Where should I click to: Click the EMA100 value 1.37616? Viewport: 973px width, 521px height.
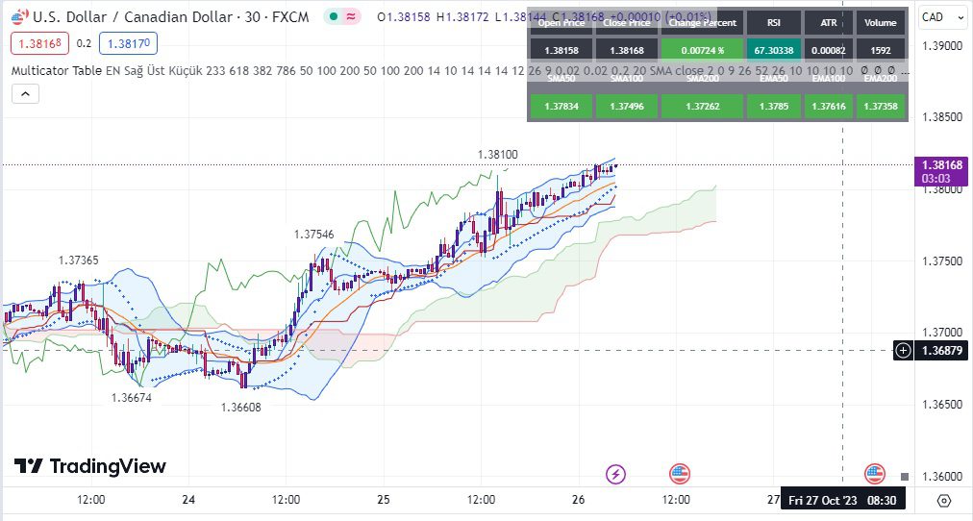coord(829,106)
